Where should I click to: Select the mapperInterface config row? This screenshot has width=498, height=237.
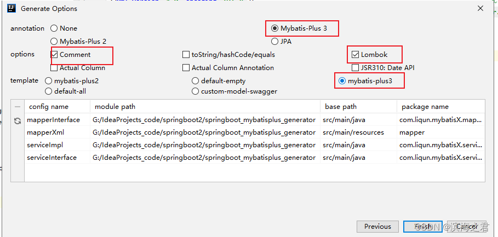click(x=255, y=120)
